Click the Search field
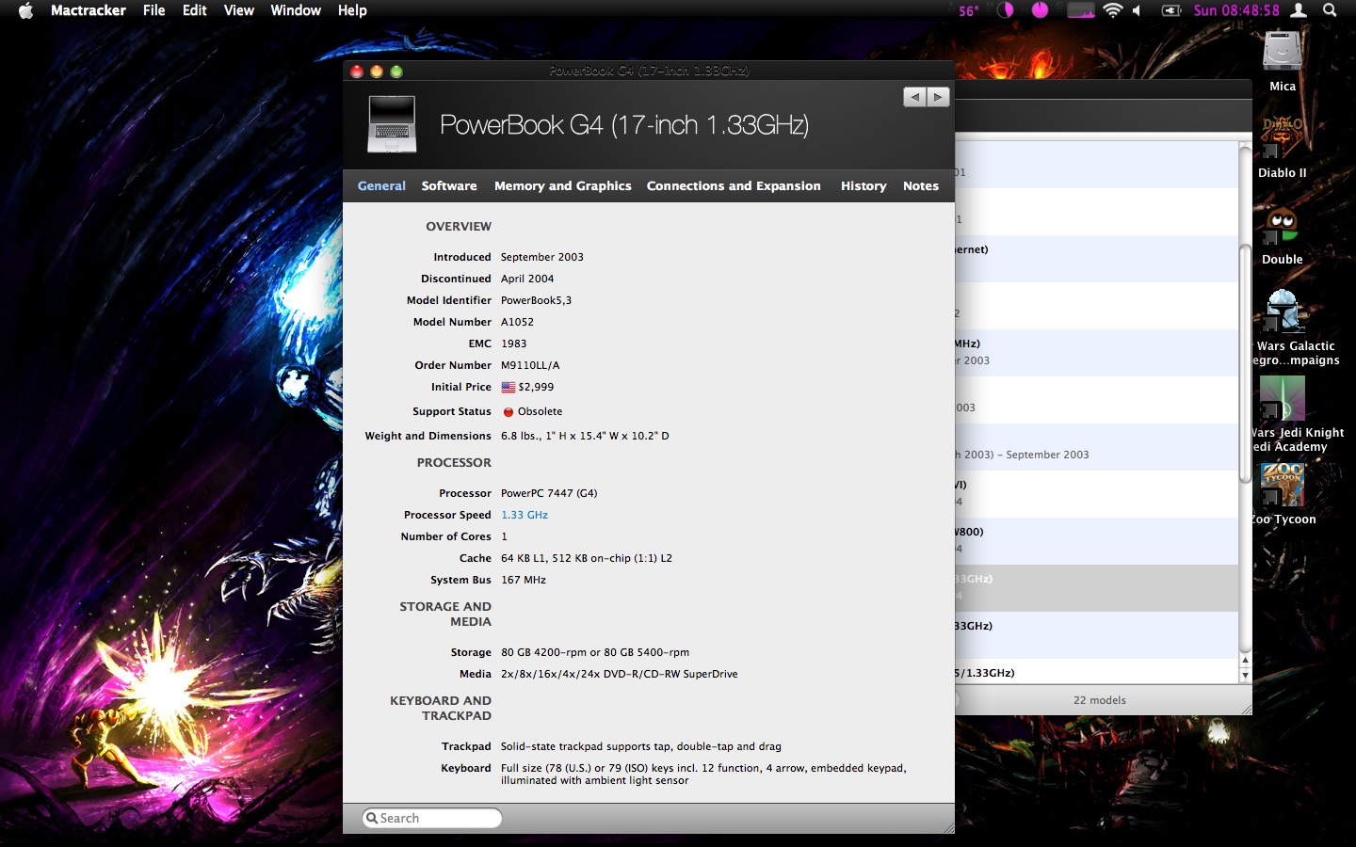 433,818
